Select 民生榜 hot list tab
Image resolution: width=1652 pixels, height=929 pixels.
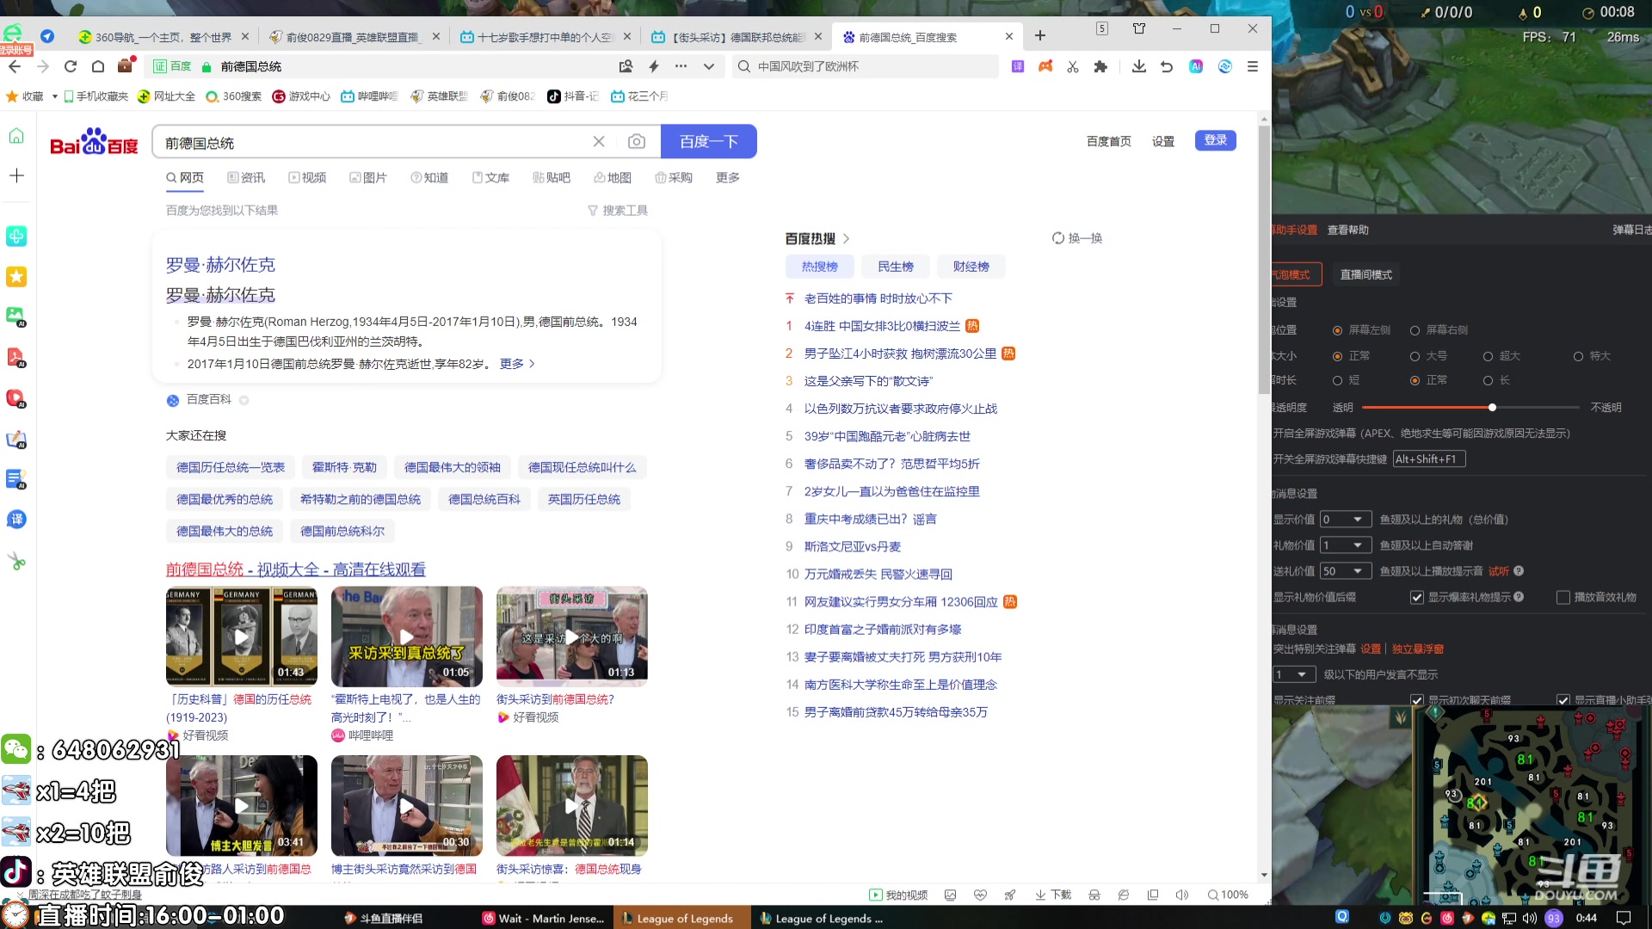tap(895, 267)
